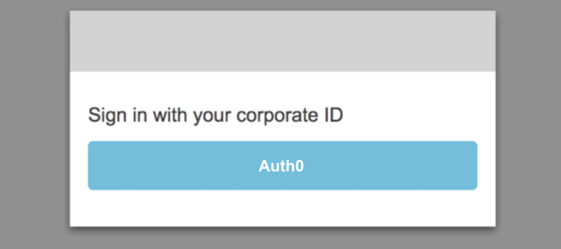The width and height of the screenshot is (561, 249).
Task: Click the white area below the Auth0 button
Action: (282, 208)
